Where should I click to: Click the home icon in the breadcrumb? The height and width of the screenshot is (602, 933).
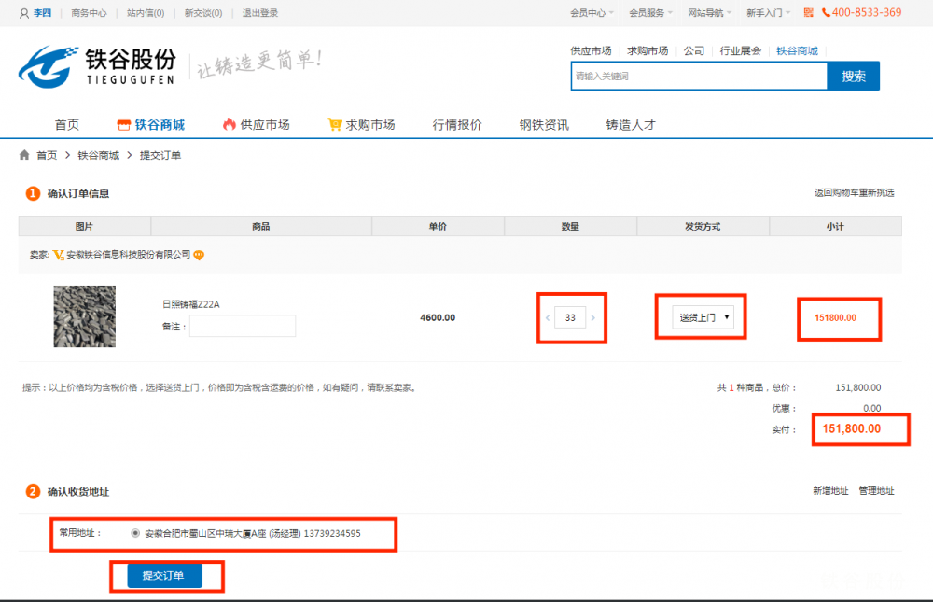[24, 155]
